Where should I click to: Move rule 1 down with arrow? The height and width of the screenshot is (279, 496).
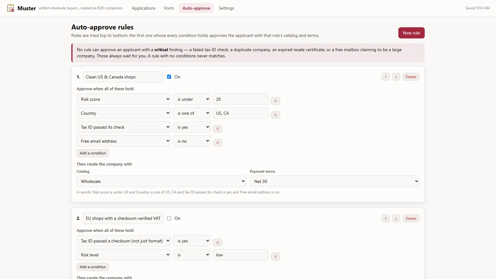click(x=396, y=77)
